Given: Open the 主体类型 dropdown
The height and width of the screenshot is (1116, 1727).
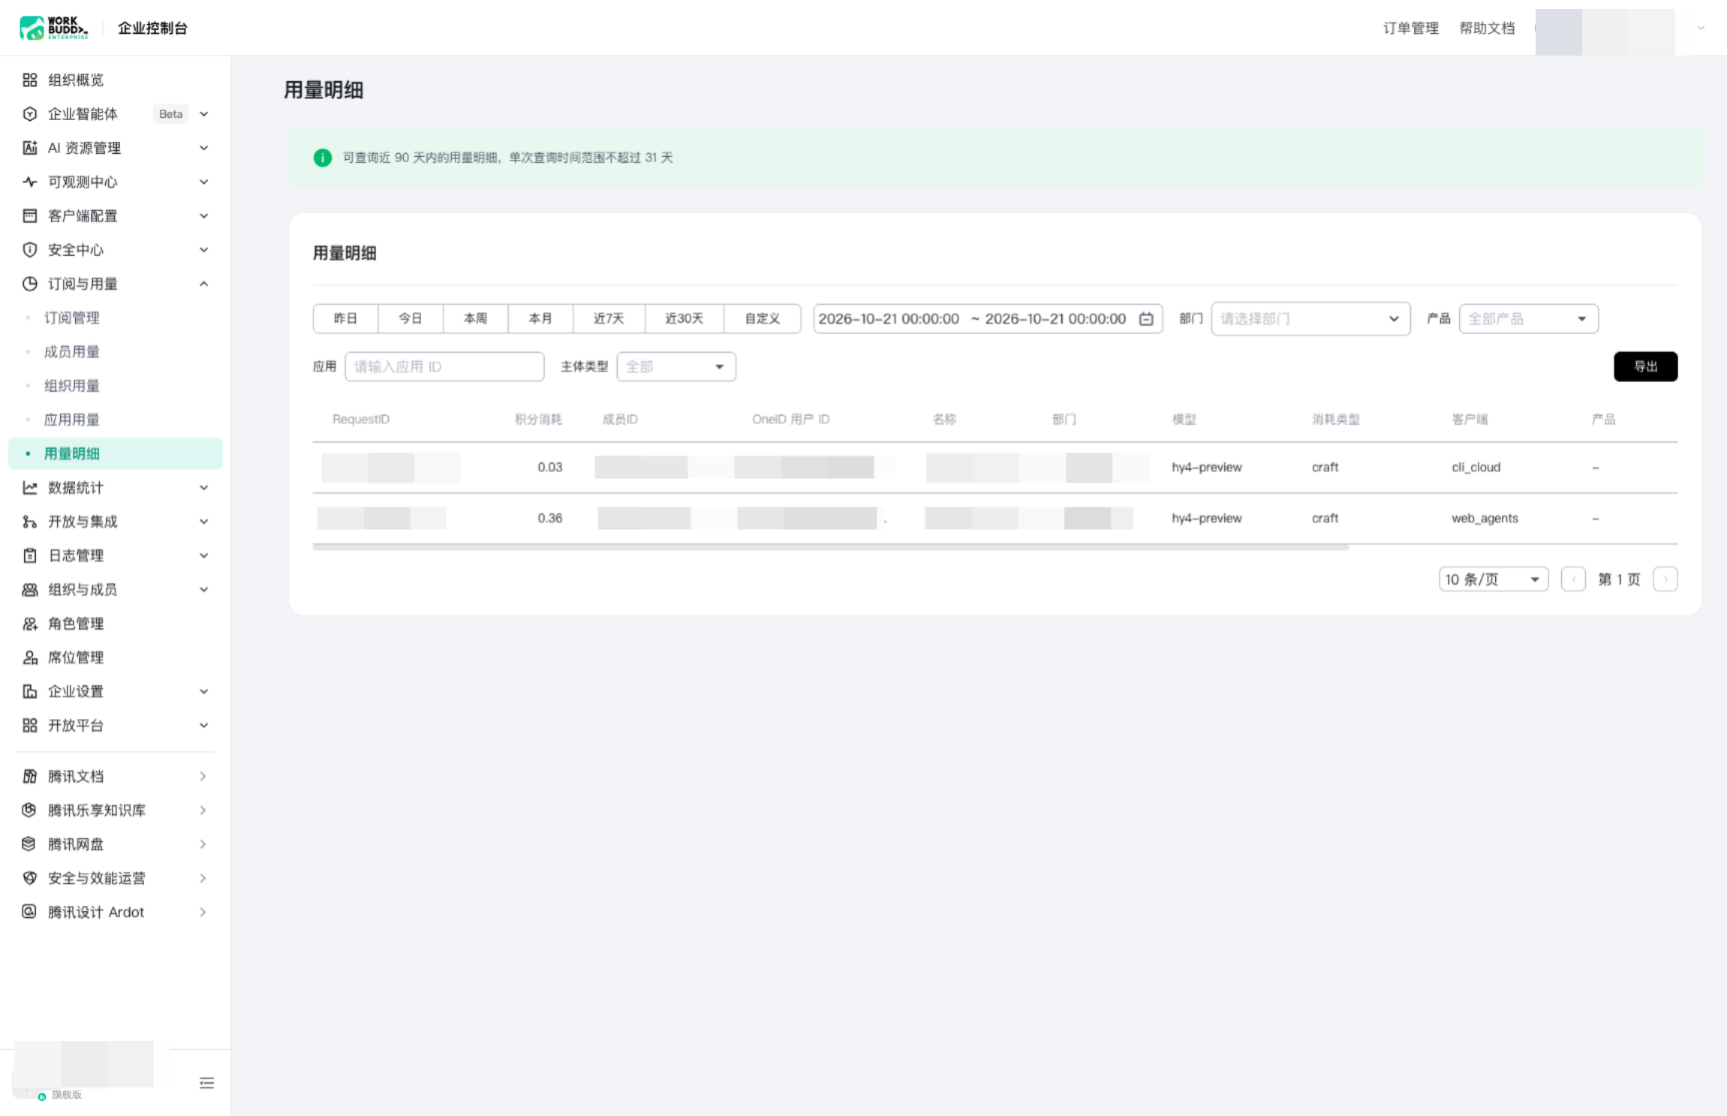Looking at the screenshot, I should tap(676, 367).
